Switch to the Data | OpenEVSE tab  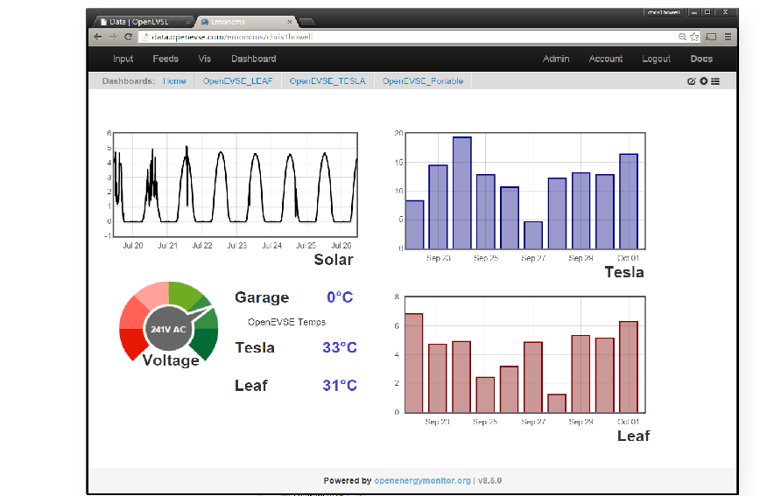pyautogui.click(x=140, y=19)
